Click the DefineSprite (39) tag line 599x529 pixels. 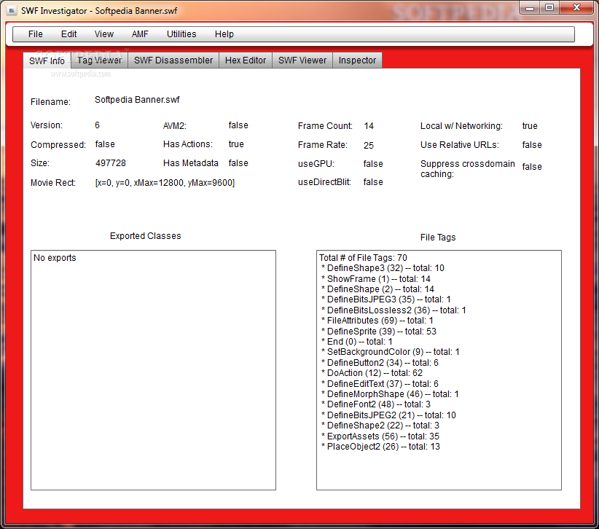click(379, 331)
